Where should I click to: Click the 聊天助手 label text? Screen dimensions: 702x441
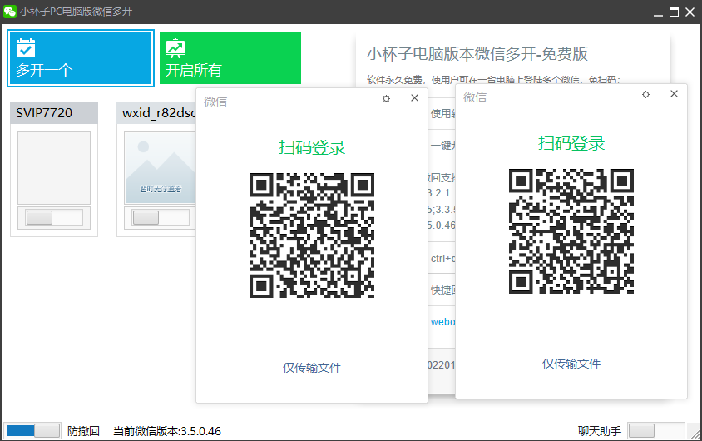pos(600,431)
